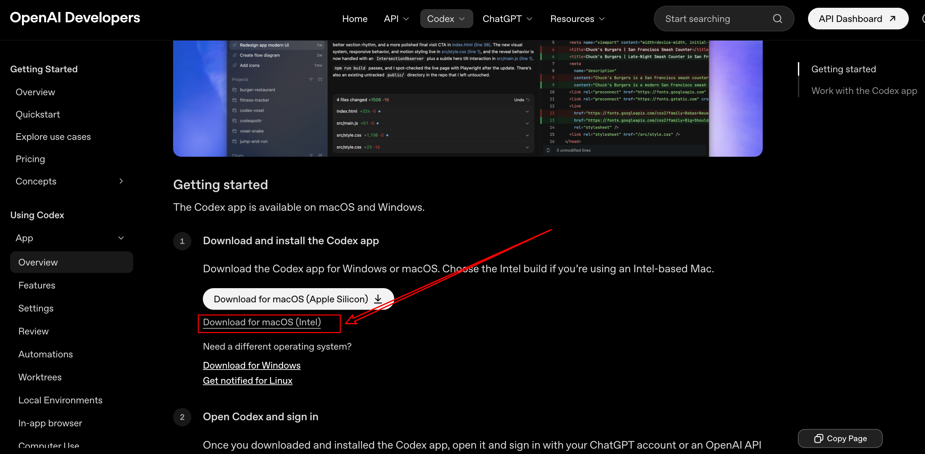Click the Copy Page button
Viewport: 925px width, 454px height.
pos(840,438)
